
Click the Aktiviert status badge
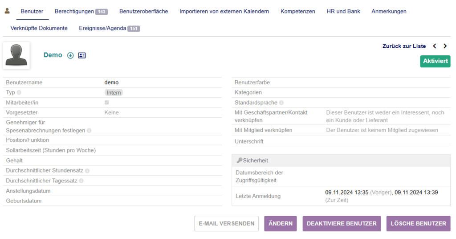pyautogui.click(x=435, y=61)
